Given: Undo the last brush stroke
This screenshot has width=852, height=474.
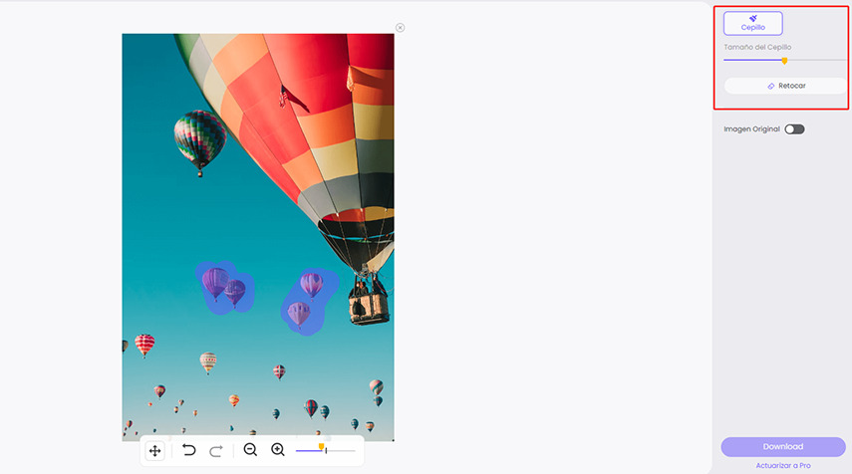Looking at the screenshot, I should (189, 451).
